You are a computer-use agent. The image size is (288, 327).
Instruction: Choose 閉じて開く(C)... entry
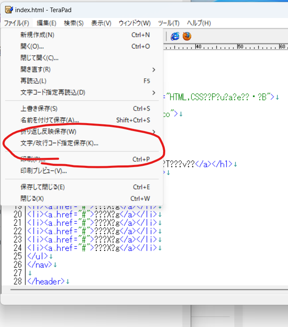[82, 58]
